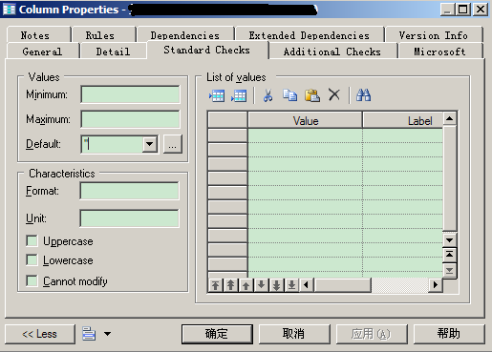
Task: Click the horizontal scrollbar thumb
Action: [343, 284]
